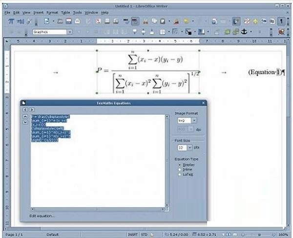Screen dimensions: 293x238
Task: Open the Tools menu
Action: pyautogui.click(x=77, y=12)
